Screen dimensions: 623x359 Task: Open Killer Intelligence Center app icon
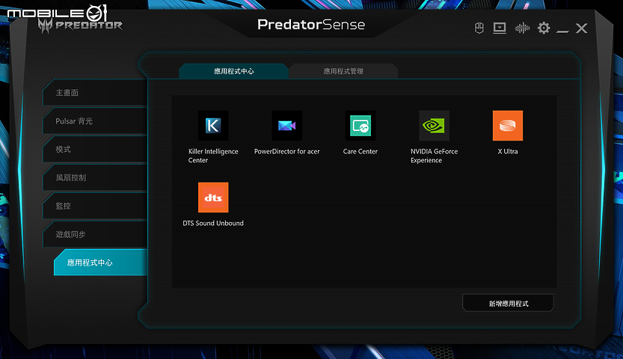(213, 126)
